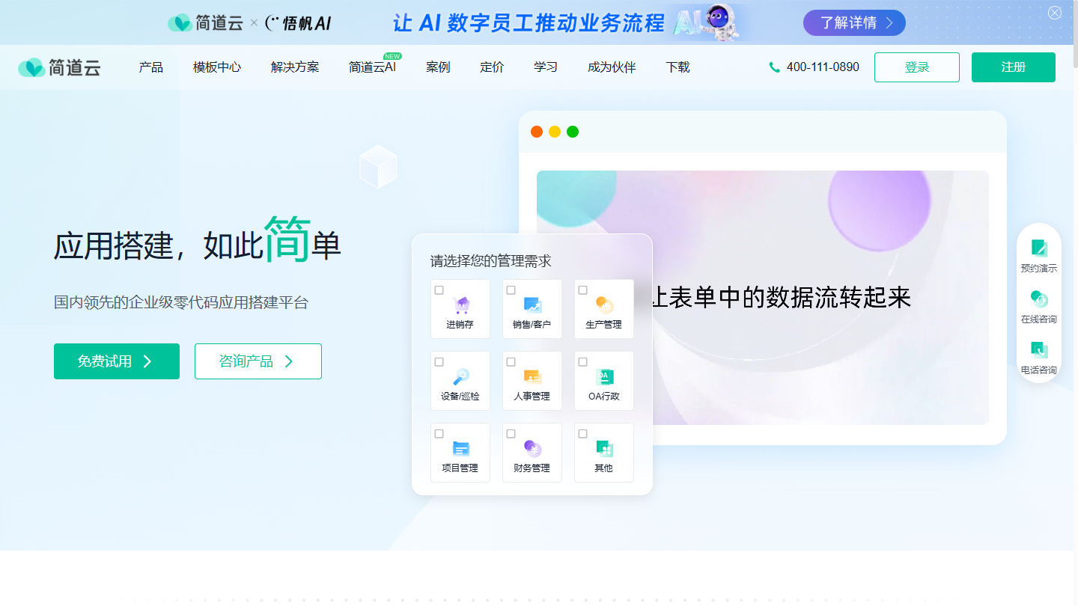
Task: Open the 产品 menu
Action: [x=150, y=67]
